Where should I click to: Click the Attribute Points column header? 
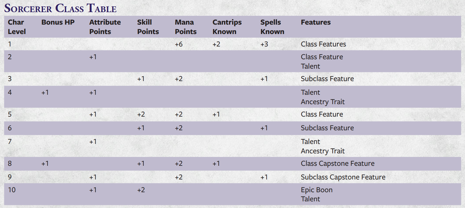pyautogui.click(x=105, y=27)
